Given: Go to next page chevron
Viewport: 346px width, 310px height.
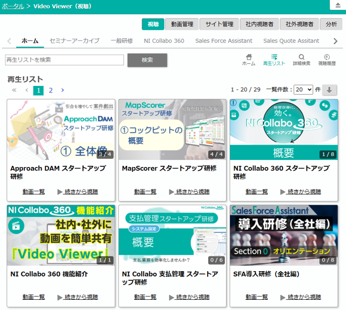Looking at the screenshot, I should (63, 90).
